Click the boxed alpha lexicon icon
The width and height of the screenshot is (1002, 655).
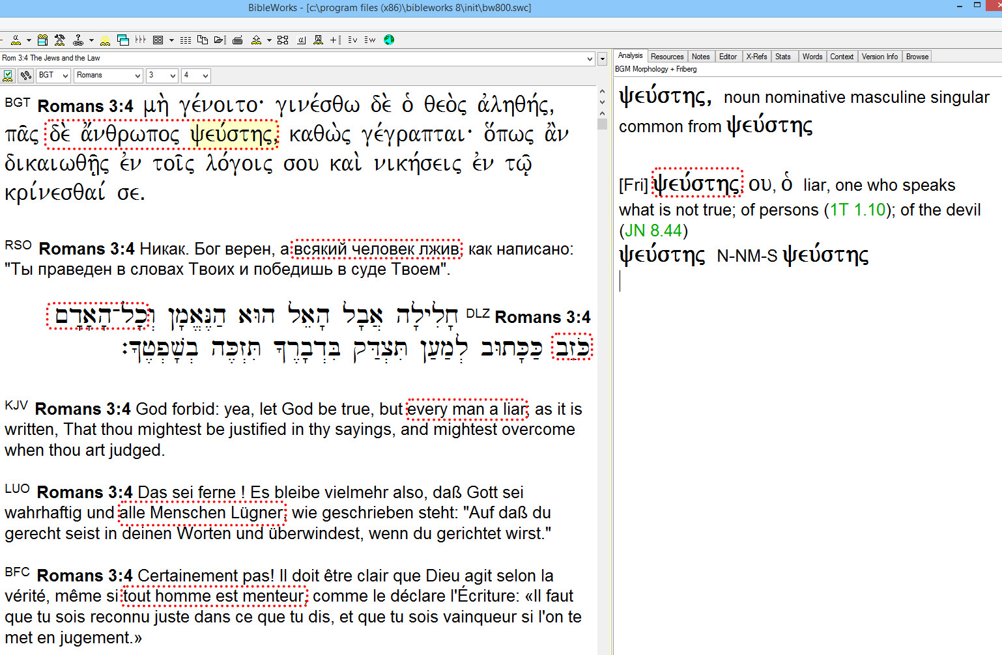pyautogui.click(x=301, y=40)
